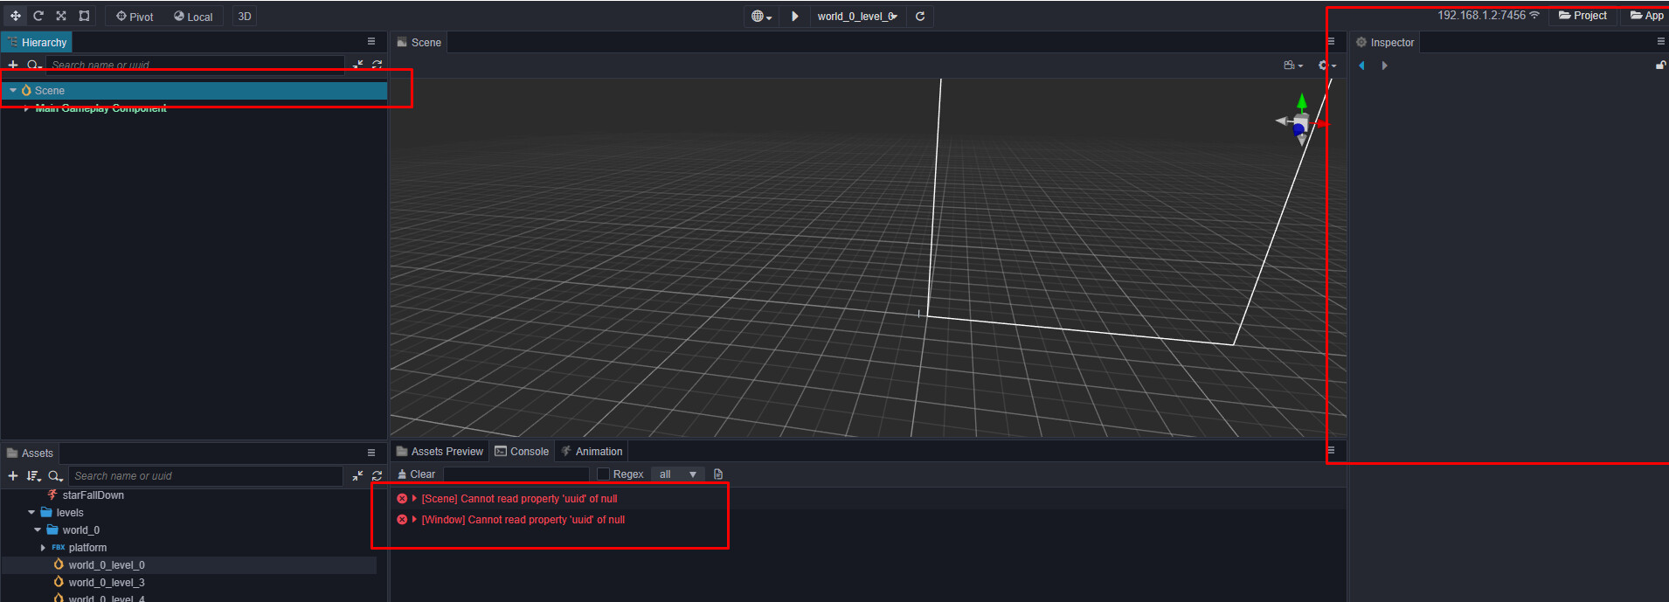Image resolution: width=1669 pixels, height=602 pixels.
Task: Add new node in Hierarchy panel
Action: [13, 66]
